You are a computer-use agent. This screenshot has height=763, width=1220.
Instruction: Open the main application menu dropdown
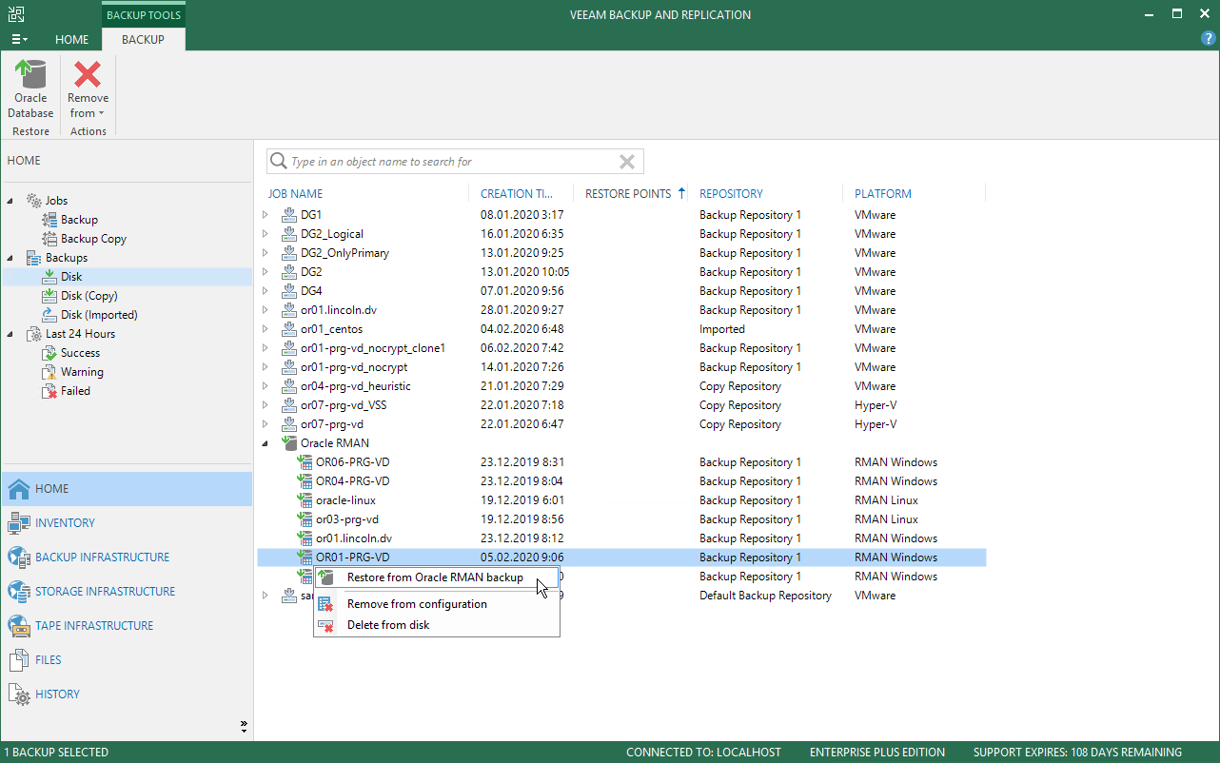(19, 39)
